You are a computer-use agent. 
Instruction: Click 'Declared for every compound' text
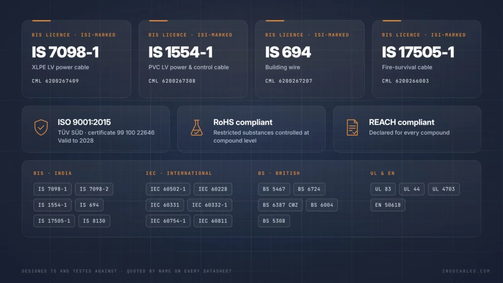pos(409,133)
